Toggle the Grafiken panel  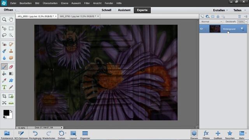[218, 135]
